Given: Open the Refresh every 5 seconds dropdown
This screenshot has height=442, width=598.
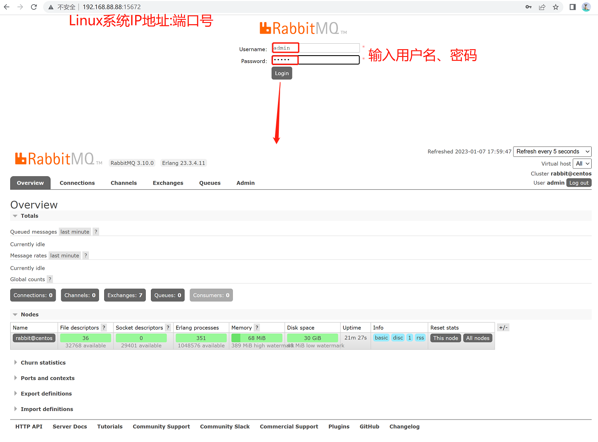Looking at the screenshot, I should (x=553, y=152).
